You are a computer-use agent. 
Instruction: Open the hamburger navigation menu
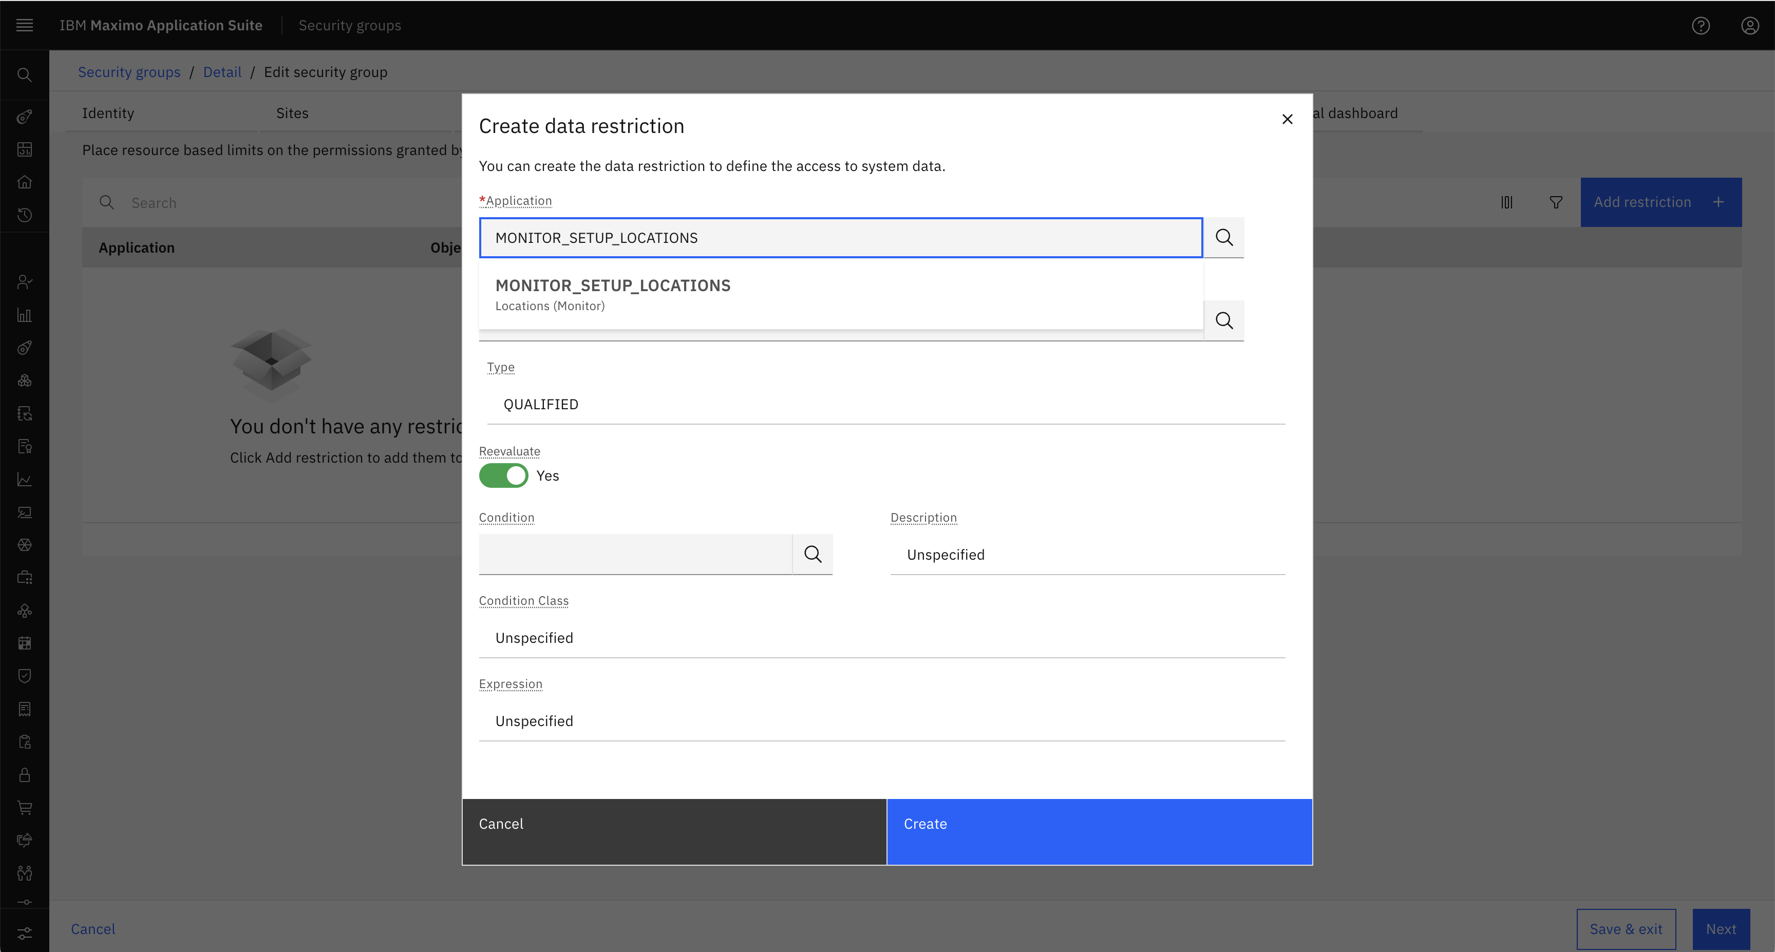tap(25, 26)
